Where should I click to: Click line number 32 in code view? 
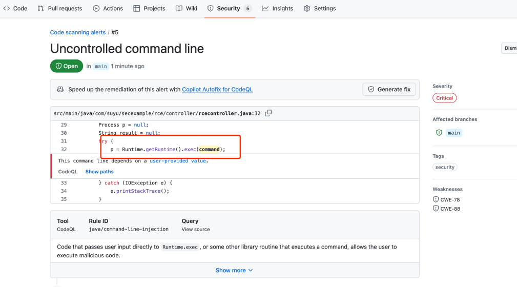coord(64,150)
